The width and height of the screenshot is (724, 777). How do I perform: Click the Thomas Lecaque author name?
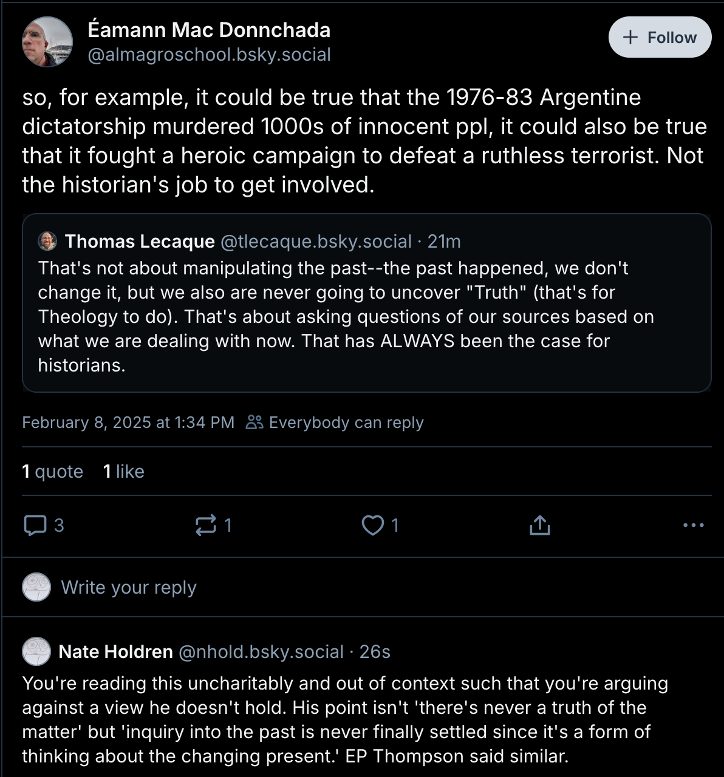140,241
